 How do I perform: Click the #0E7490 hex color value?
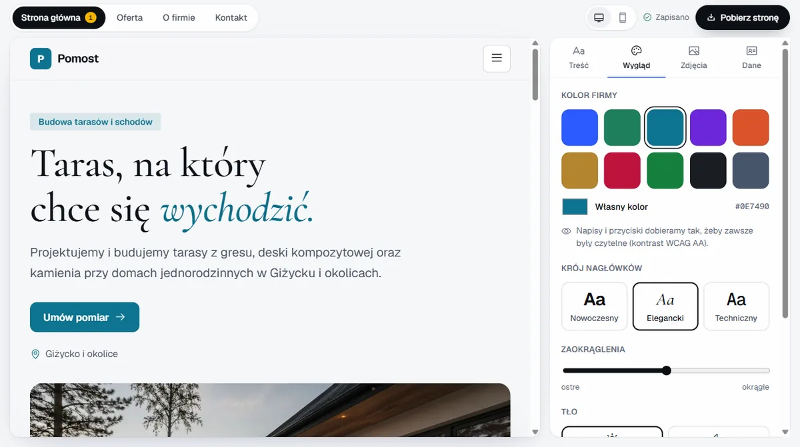point(752,207)
